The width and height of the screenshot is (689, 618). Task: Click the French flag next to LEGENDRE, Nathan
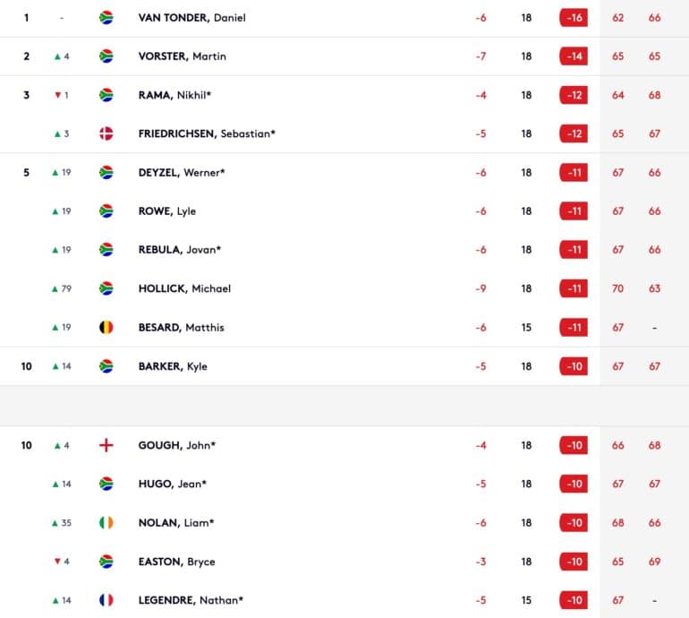[x=106, y=600]
